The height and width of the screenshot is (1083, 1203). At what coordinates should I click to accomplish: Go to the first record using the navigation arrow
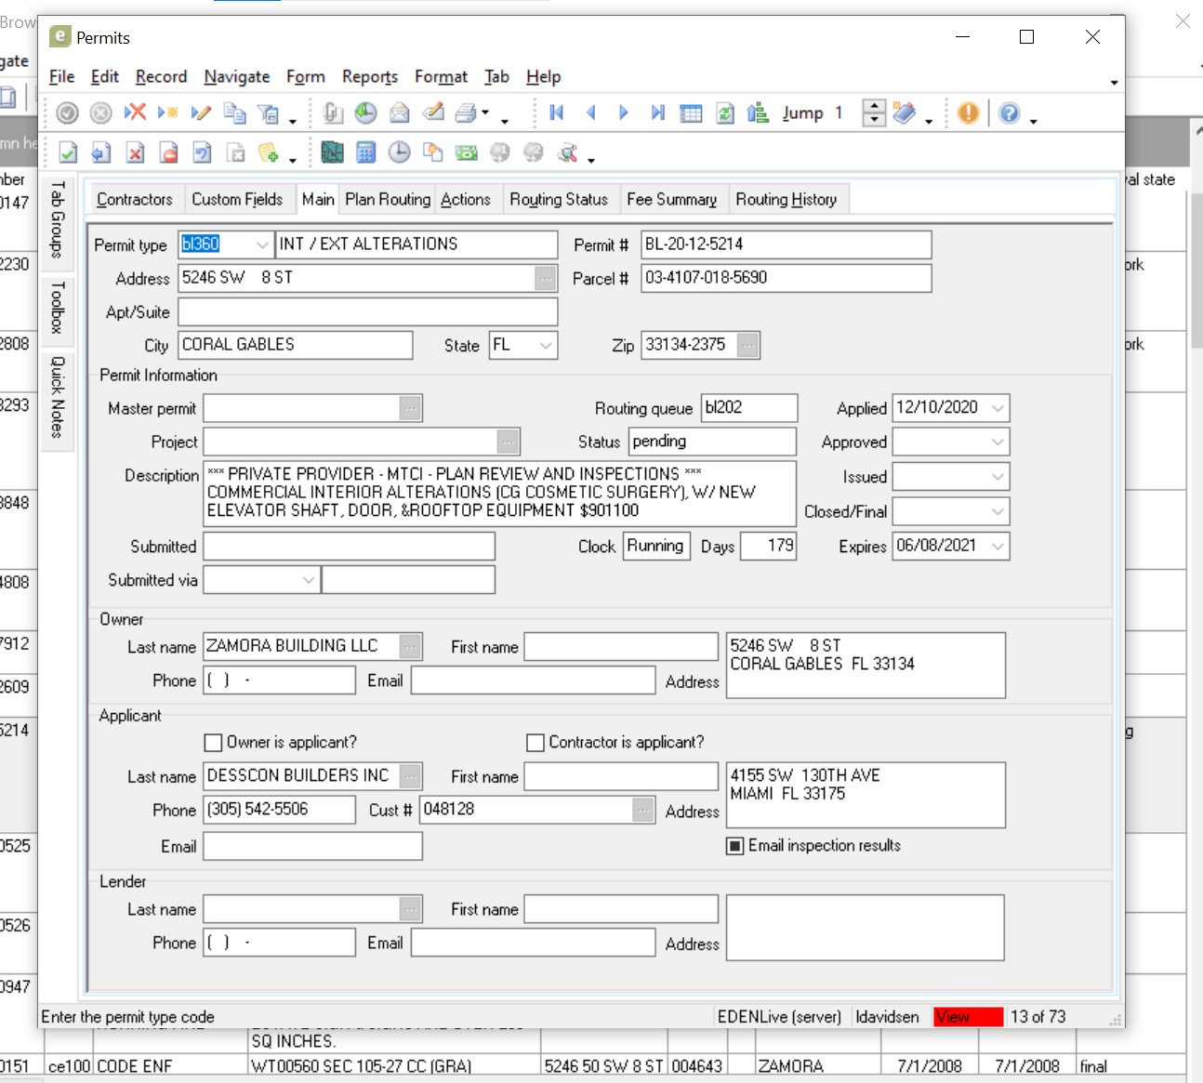[556, 113]
